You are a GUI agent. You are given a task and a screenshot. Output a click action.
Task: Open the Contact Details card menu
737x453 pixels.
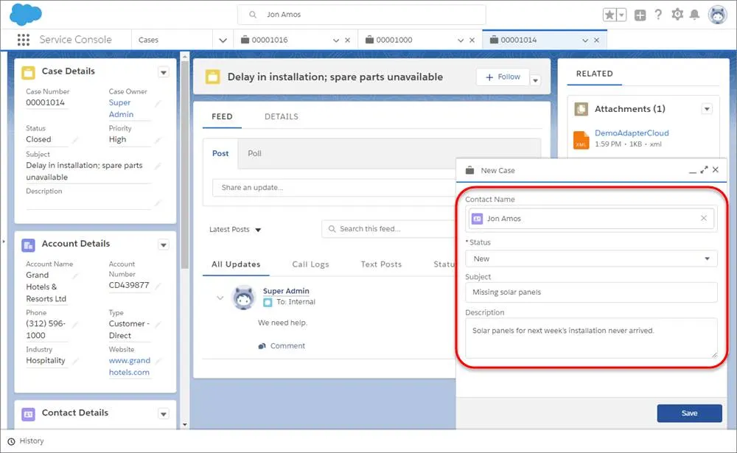pyautogui.click(x=163, y=414)
